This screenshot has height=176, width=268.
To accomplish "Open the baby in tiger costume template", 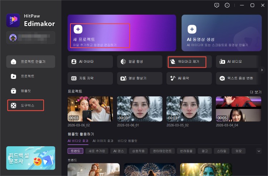I will [94, 170].
